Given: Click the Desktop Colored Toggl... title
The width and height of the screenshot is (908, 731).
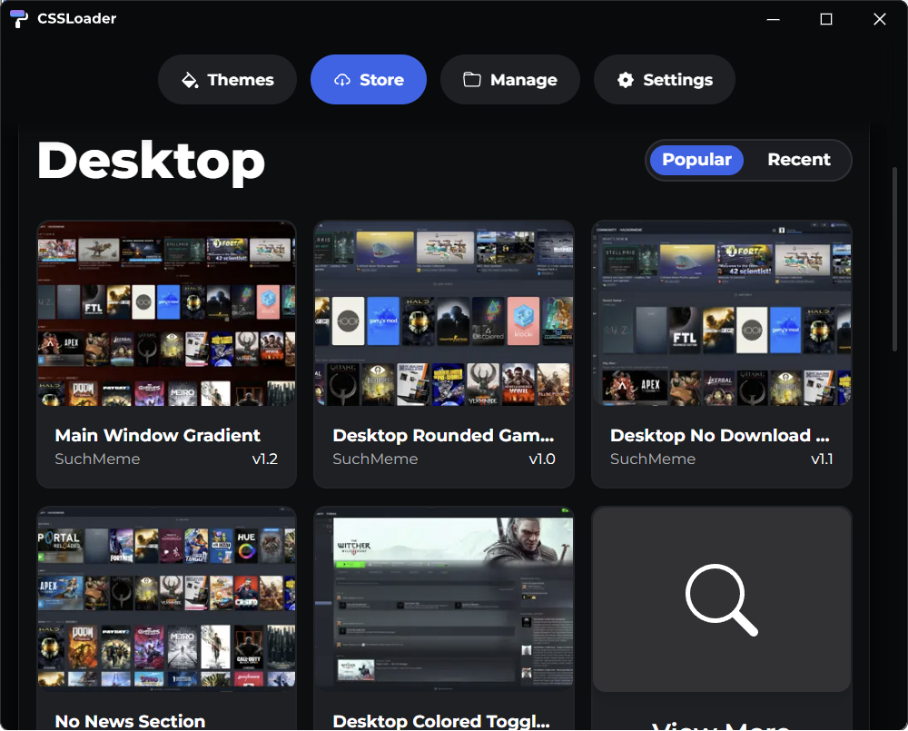Looking at the screenshot, I should [441, 721].
